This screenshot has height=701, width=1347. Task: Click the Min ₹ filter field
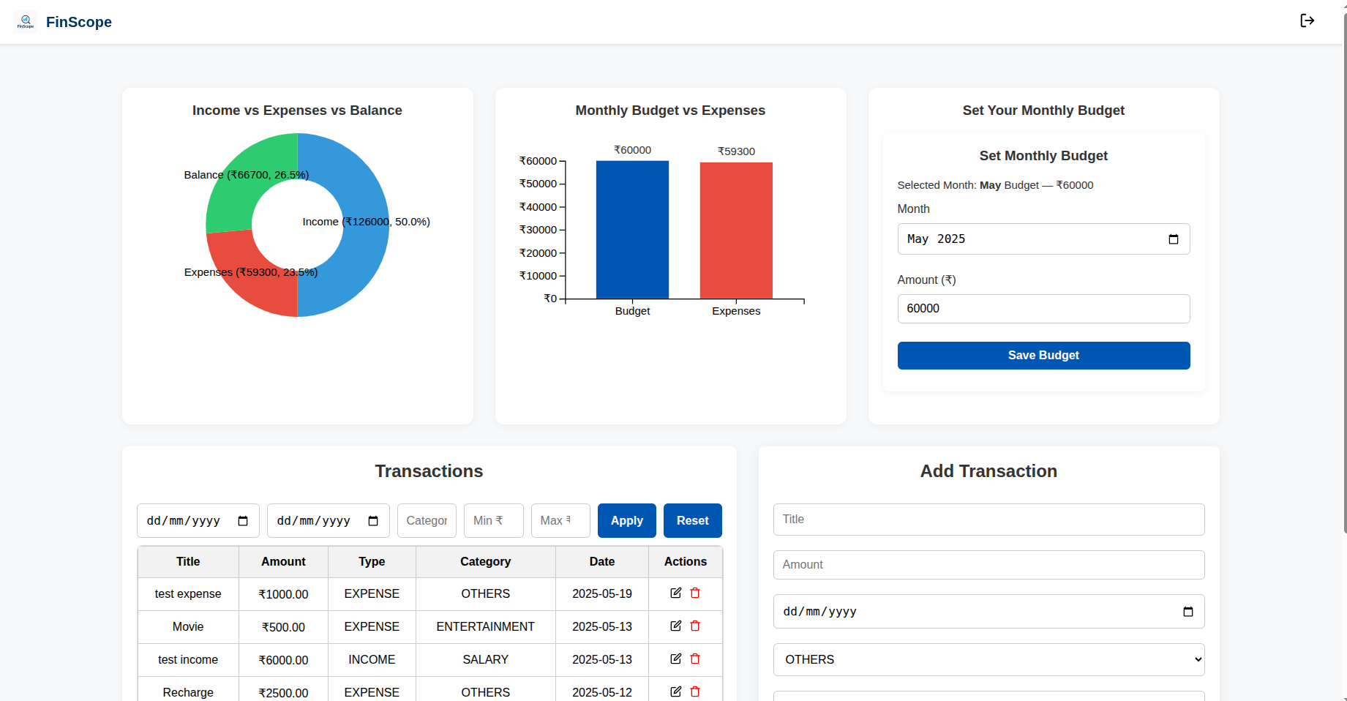(493, 520)
